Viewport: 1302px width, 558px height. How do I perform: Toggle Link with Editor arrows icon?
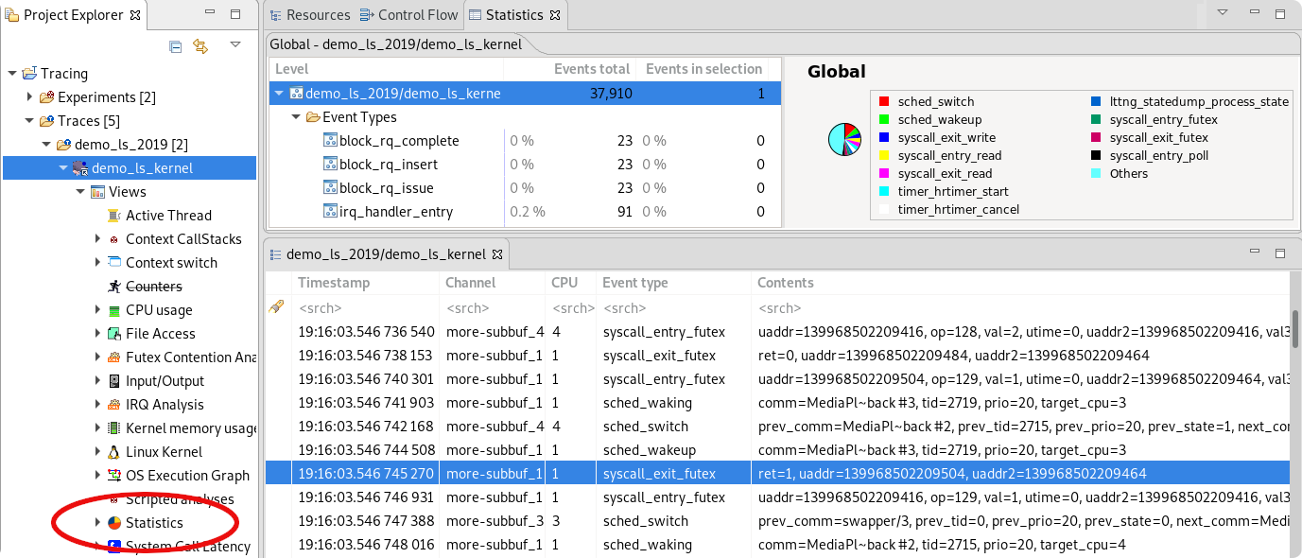tap(200, 46)
